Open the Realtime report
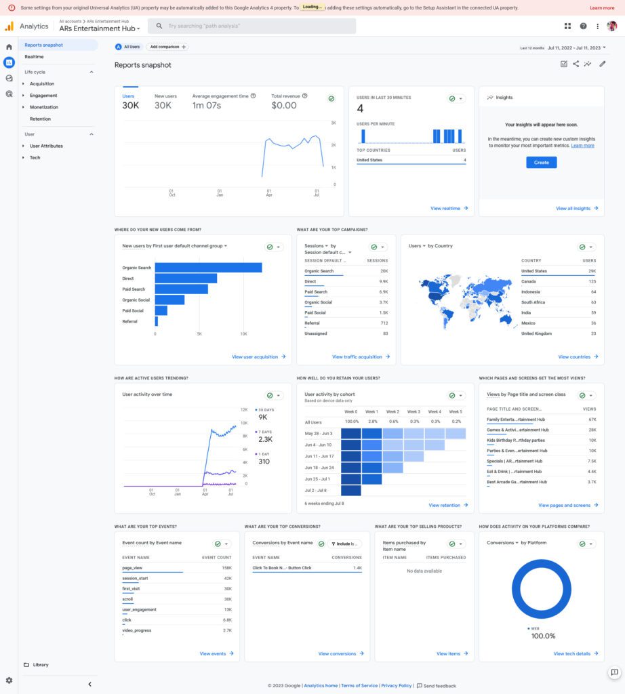Viewport: 625px width, 694px height. [34, 57]
